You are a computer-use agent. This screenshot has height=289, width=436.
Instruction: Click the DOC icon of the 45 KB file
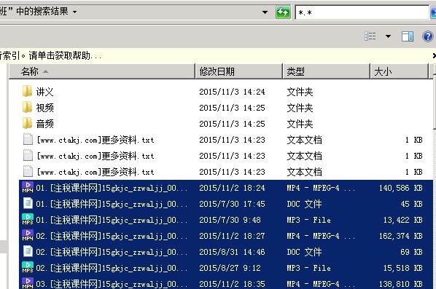point(28,204)
